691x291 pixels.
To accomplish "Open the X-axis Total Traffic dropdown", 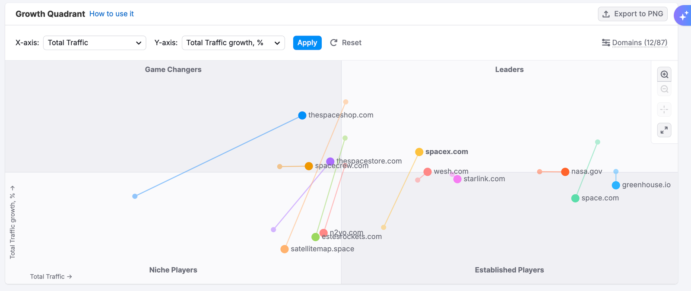I will tap(95, 43).
